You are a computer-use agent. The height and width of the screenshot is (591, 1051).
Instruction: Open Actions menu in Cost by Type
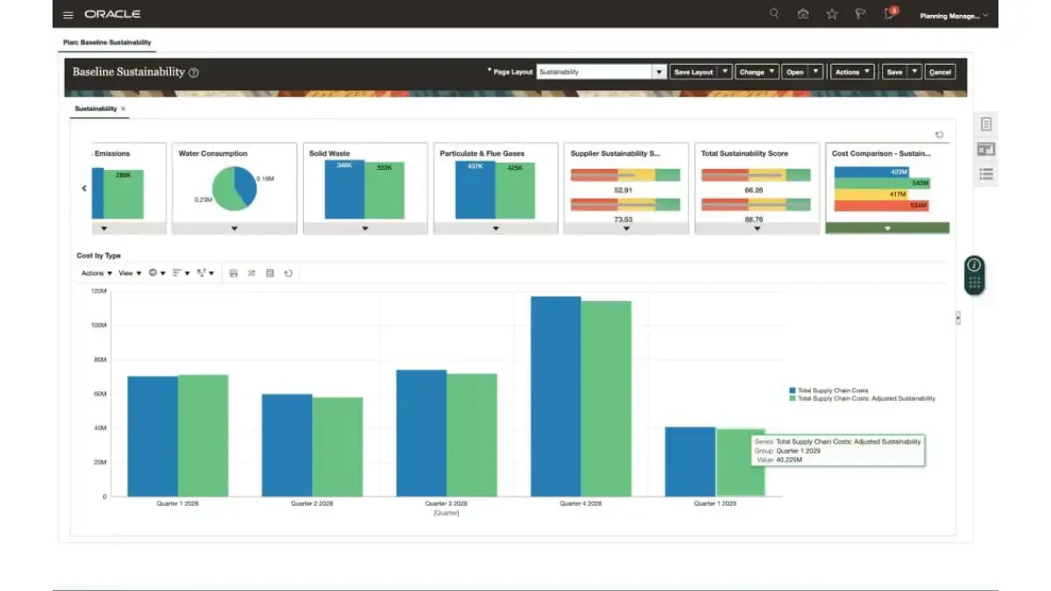pyautogui.click(x=97, y=273)
